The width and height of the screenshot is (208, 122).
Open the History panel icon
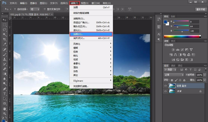tap(159, 19)
